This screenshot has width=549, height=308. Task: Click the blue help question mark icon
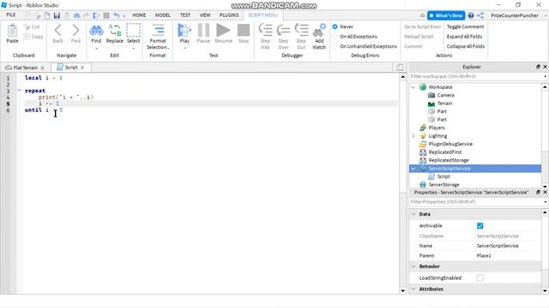coord(471,15)
